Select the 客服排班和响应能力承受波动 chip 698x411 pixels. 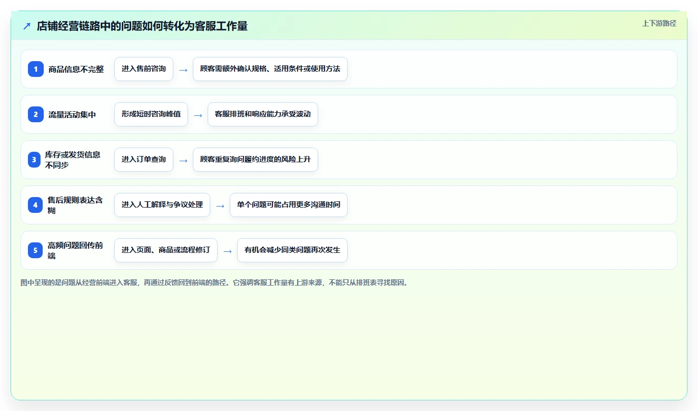(263, 114)
